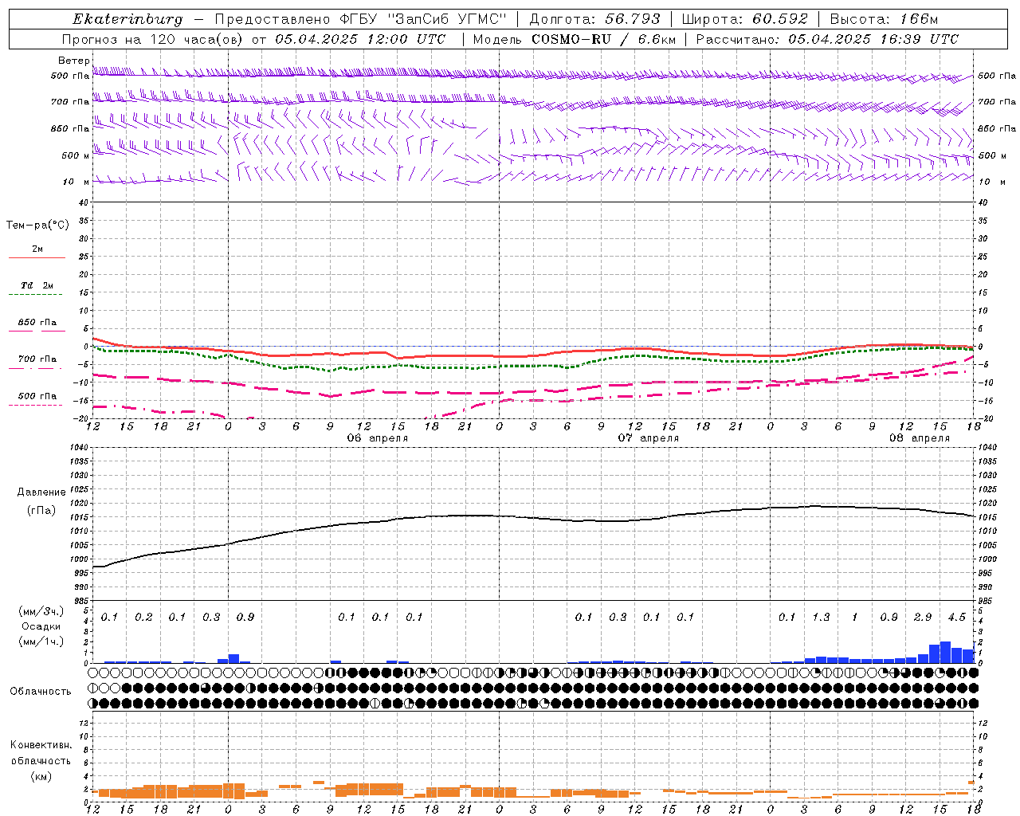Click the '(мм/1ч.)' precipitation unit label
Screen dimensions: 1020x816
point(41,641)
